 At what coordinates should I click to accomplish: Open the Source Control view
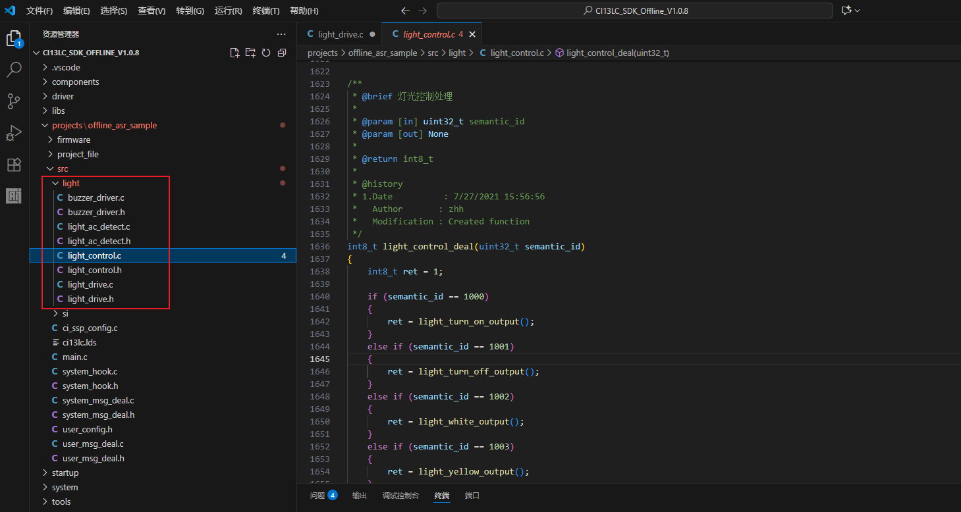[14, 101]
